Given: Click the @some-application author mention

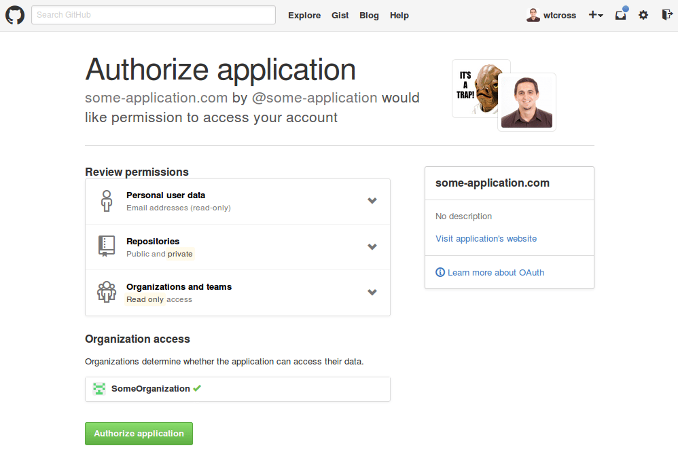Looking at the screenshot, I should (x=315, y=98).
